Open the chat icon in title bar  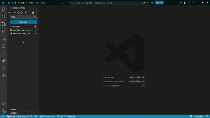coord(143,3)
